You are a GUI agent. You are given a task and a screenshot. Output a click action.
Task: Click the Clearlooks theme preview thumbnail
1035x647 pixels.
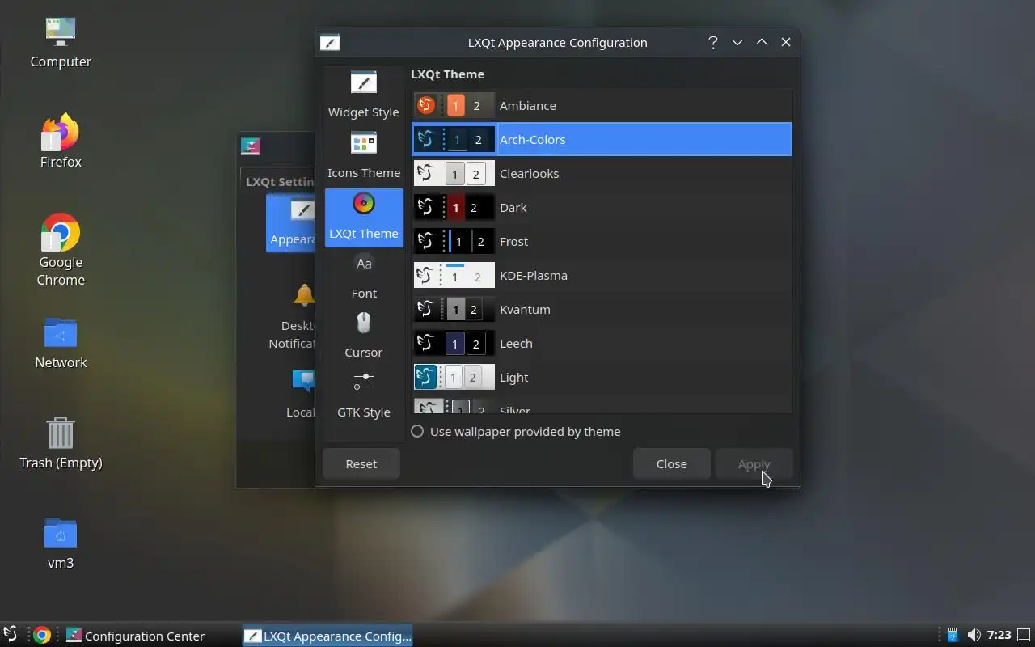point(454,173)
